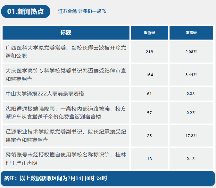Open the headline about 辽源职业技术学院 院长纪霖

click(x=66, y=136)
